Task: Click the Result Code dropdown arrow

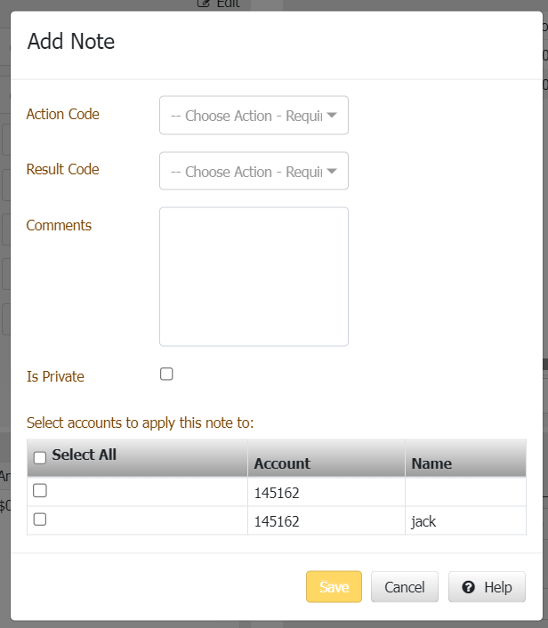Action: coord(332,171)
